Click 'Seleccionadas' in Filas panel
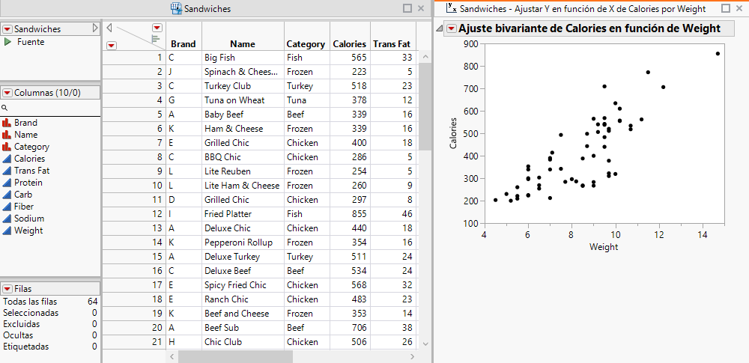 click(x=31, y=313)
